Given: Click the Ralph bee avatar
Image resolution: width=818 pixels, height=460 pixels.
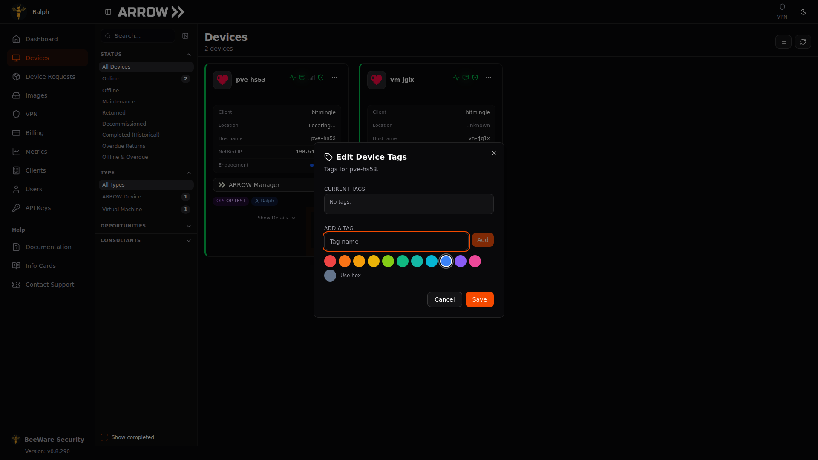Looking at the screenshot, I should point(19,12).
